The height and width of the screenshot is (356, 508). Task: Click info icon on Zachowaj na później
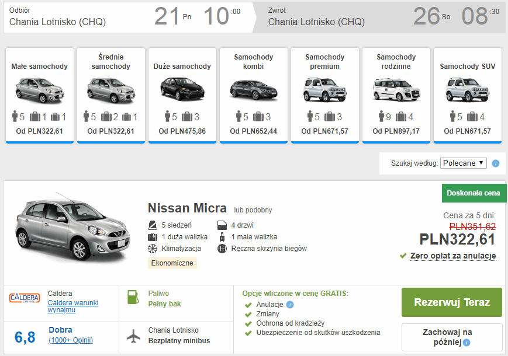point(466,343)
